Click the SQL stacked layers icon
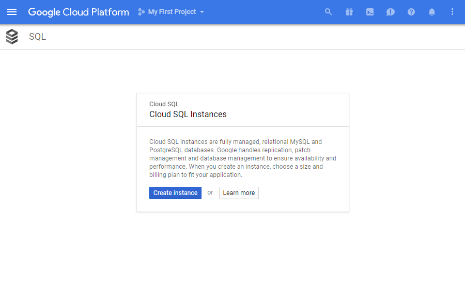This screenshot has height=292, width=465. [12, 37]
